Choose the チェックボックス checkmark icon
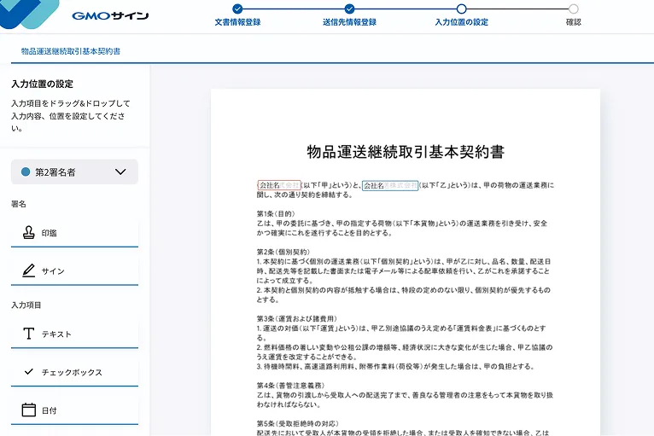This screenshot has height=436, width=654. coord(29,371)
